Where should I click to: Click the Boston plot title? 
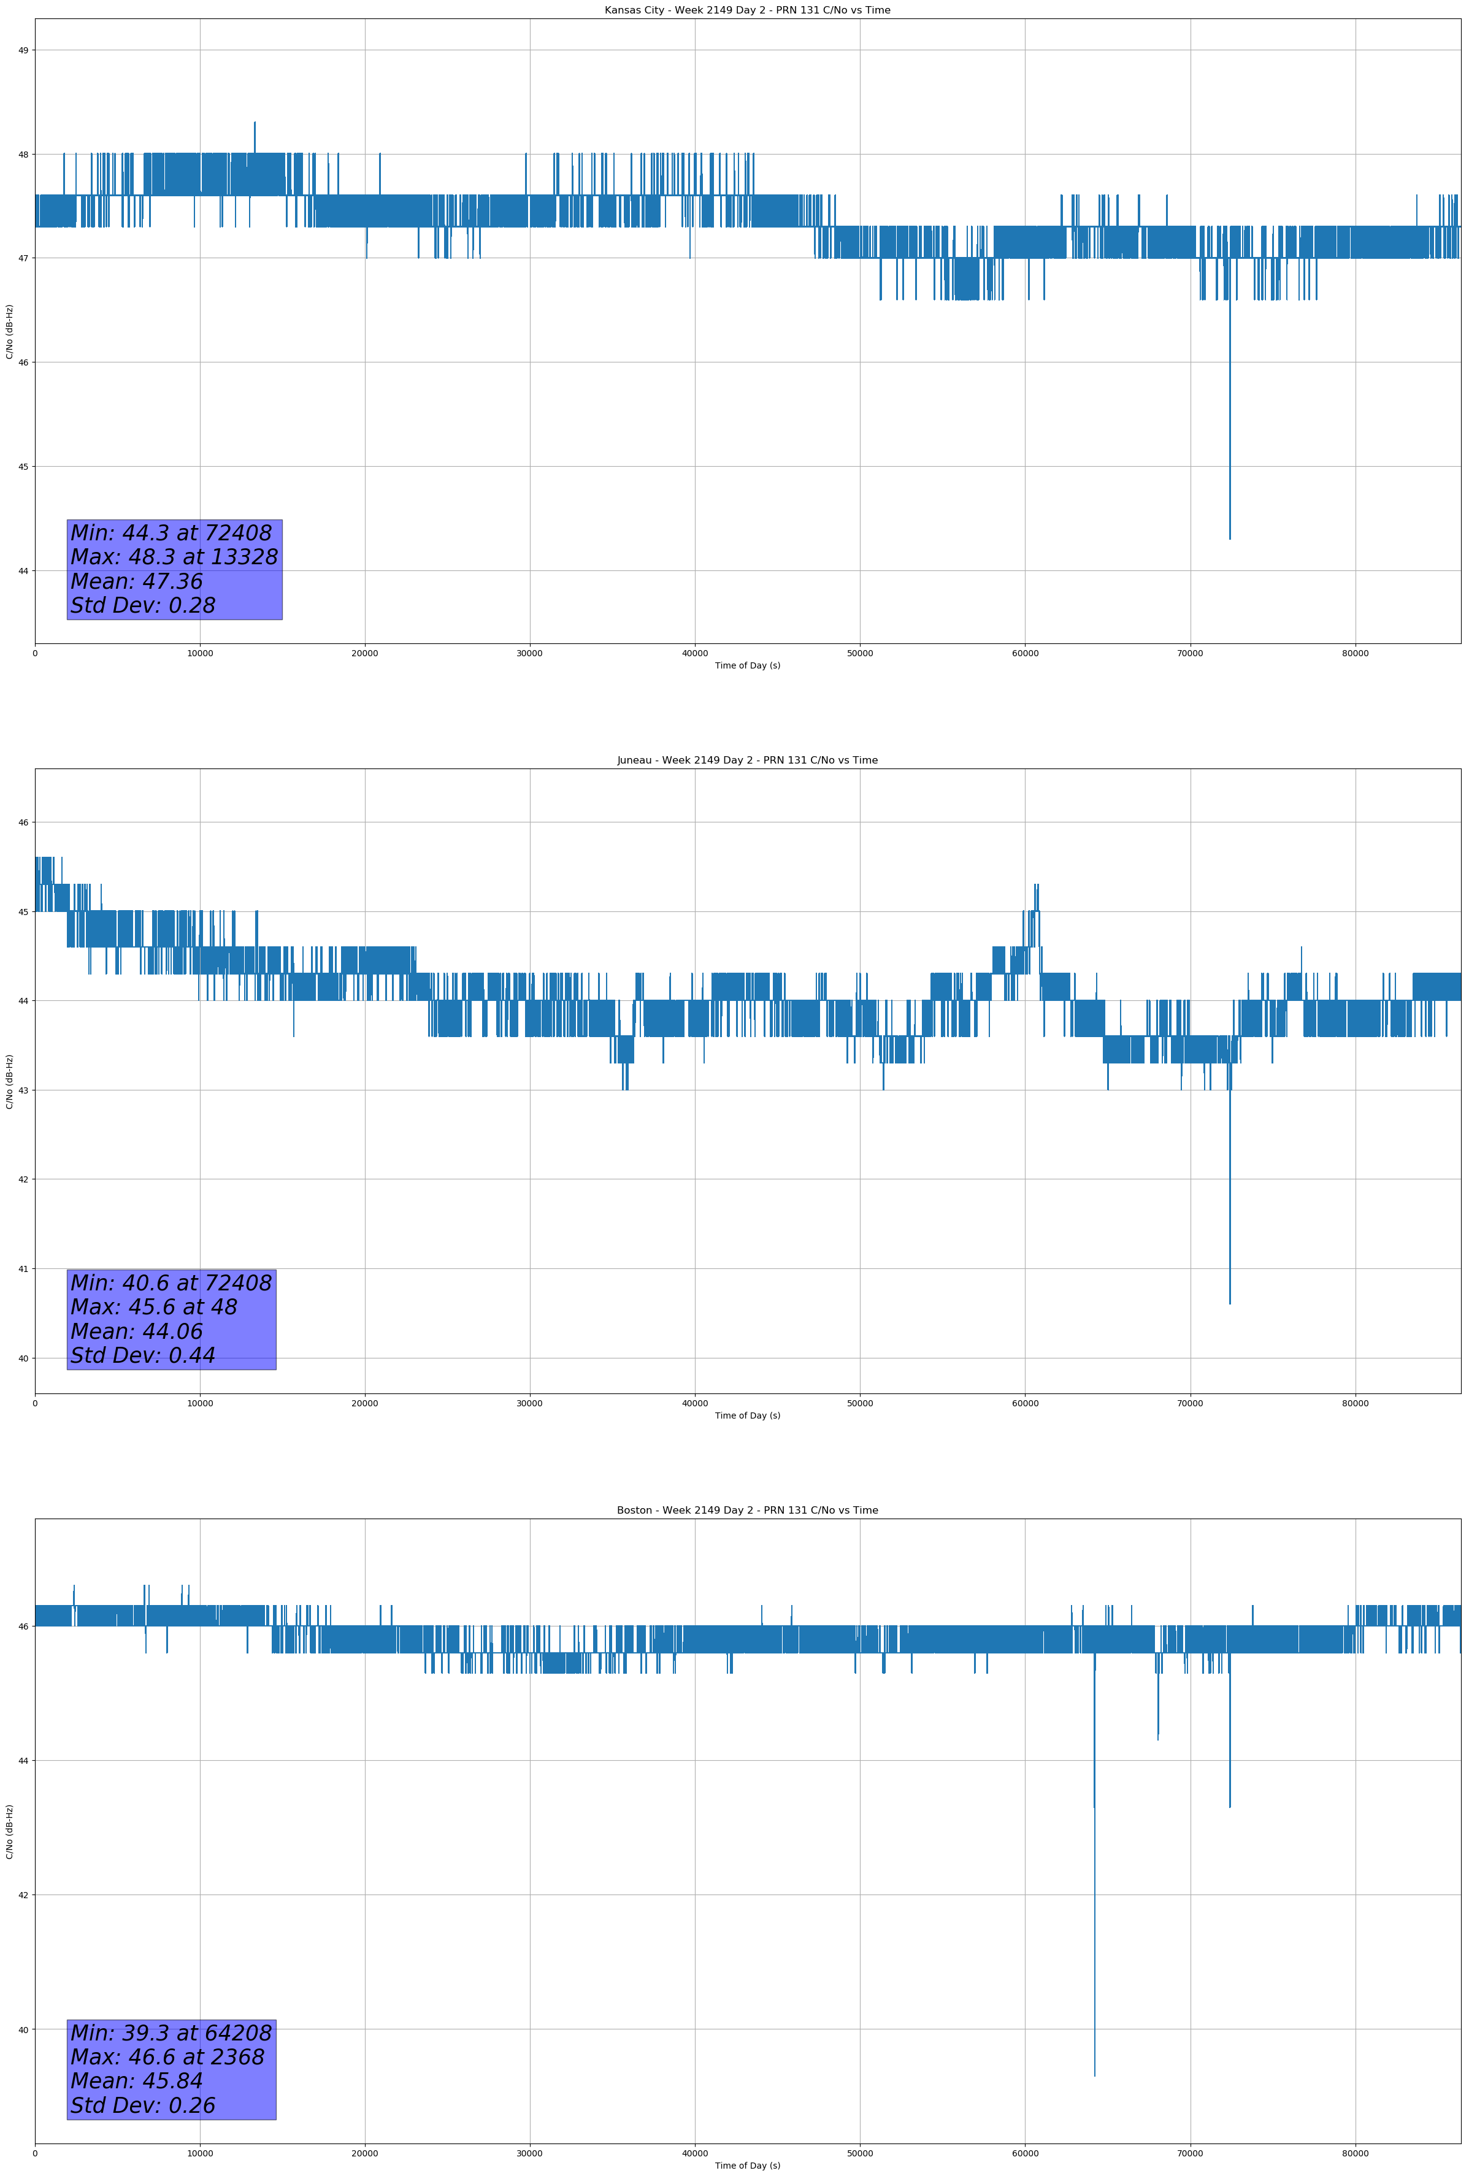(747, 1511)
